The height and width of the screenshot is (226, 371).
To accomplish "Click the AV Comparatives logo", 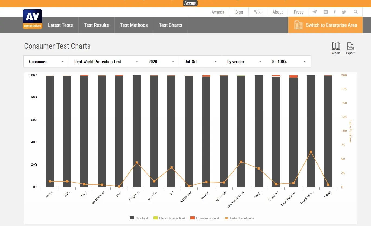I will (x=33, y=19).
